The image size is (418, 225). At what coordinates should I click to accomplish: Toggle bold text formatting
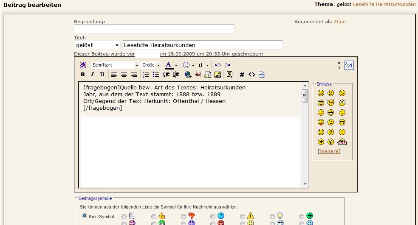83,75
